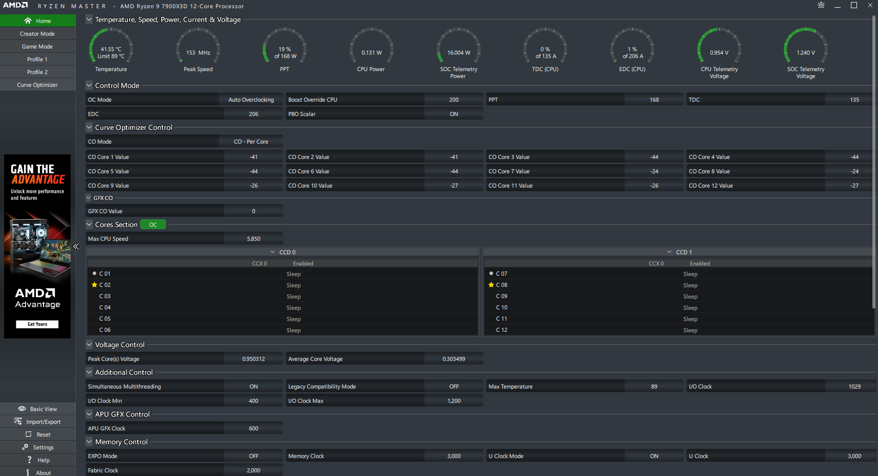
Task: Toggle the green OC button in Cores Section
Action: 153,224
